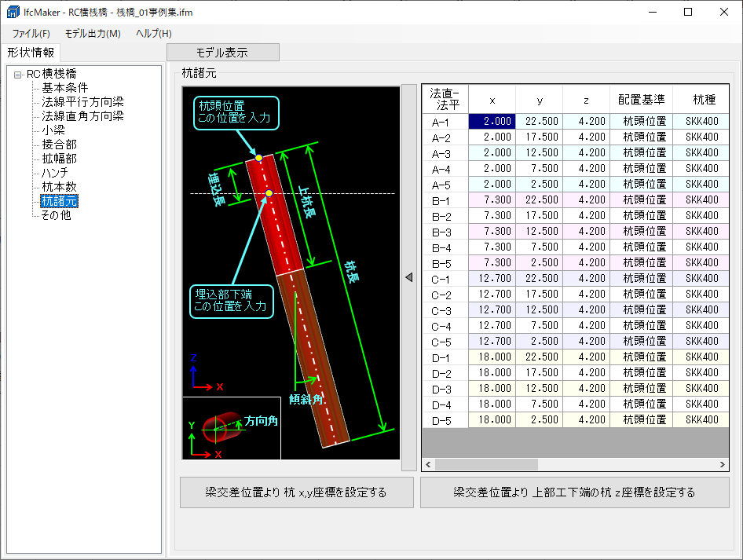The image size is (743, 560).
Task: Open the ヘルプ(H) menu
Action: pos(153,34)
